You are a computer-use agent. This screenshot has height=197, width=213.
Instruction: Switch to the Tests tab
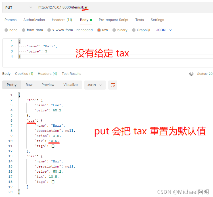pyautogui.click(x=139, y=20)
